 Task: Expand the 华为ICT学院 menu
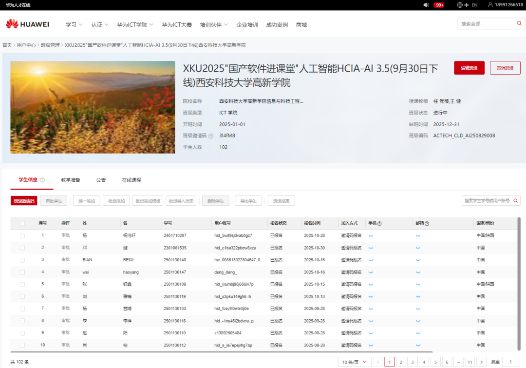[x=135, y=24]
